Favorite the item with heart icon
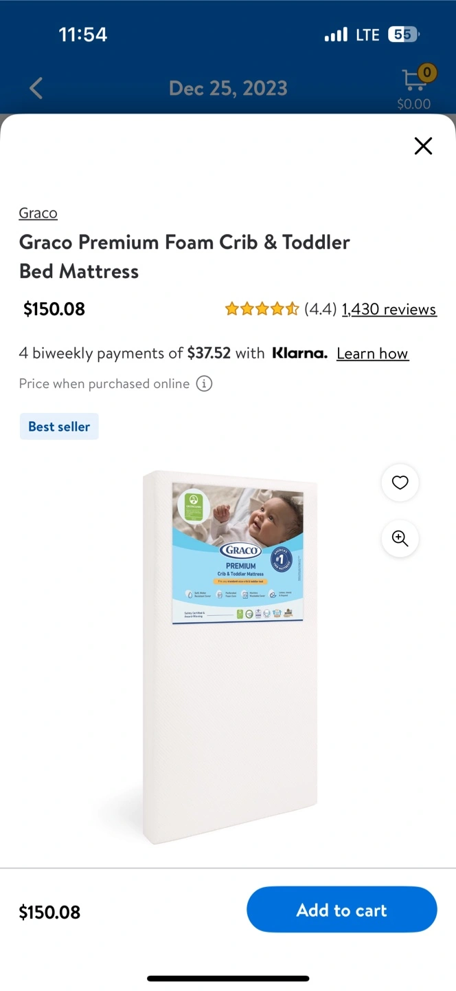This screenshot has height=991, width=456. click(400, 482)
